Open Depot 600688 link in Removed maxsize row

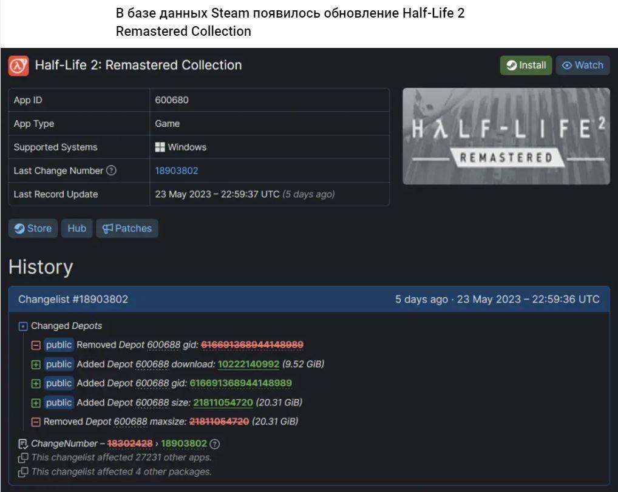(x=131, y=422)
